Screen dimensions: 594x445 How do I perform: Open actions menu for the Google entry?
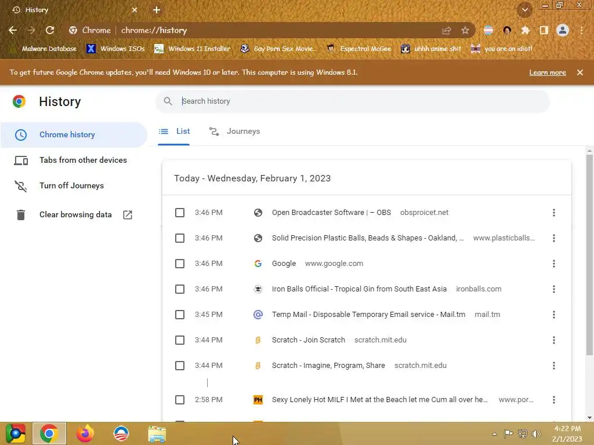(554, 264)
